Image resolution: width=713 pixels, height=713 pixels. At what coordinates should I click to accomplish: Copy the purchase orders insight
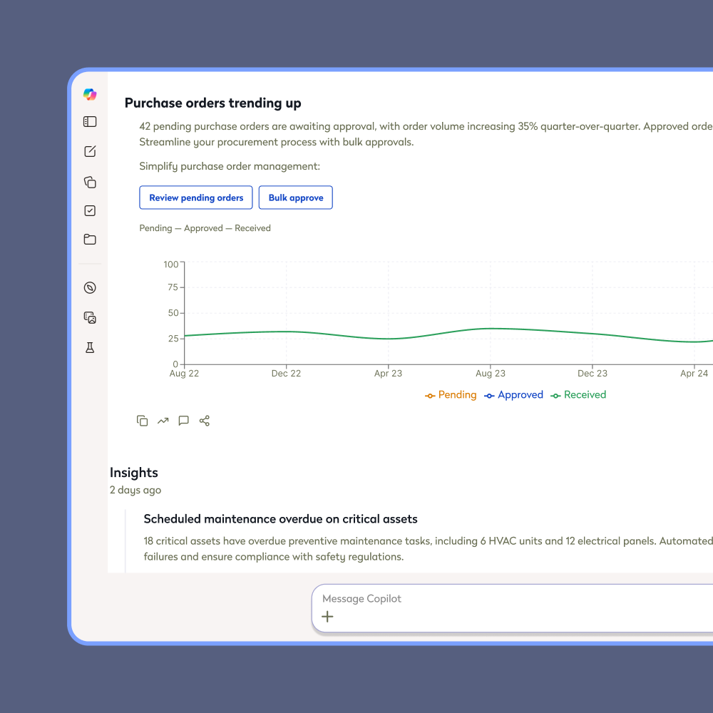point(143,421)
